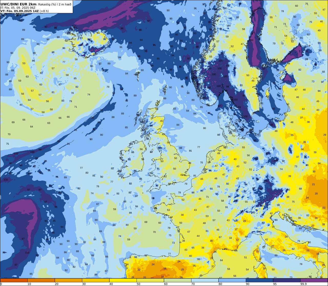Select the legend swatch between 70 and 80
This screenshot has width=328, height=286.
pyautogui.click(x=205, y=280)
